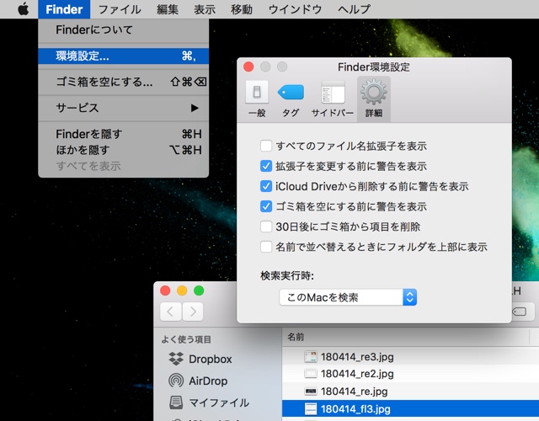Uncheck ゴミ箱を空にする前に警告を表示
Viewport: 539px width, 421px height.
(x=266, y=206)
